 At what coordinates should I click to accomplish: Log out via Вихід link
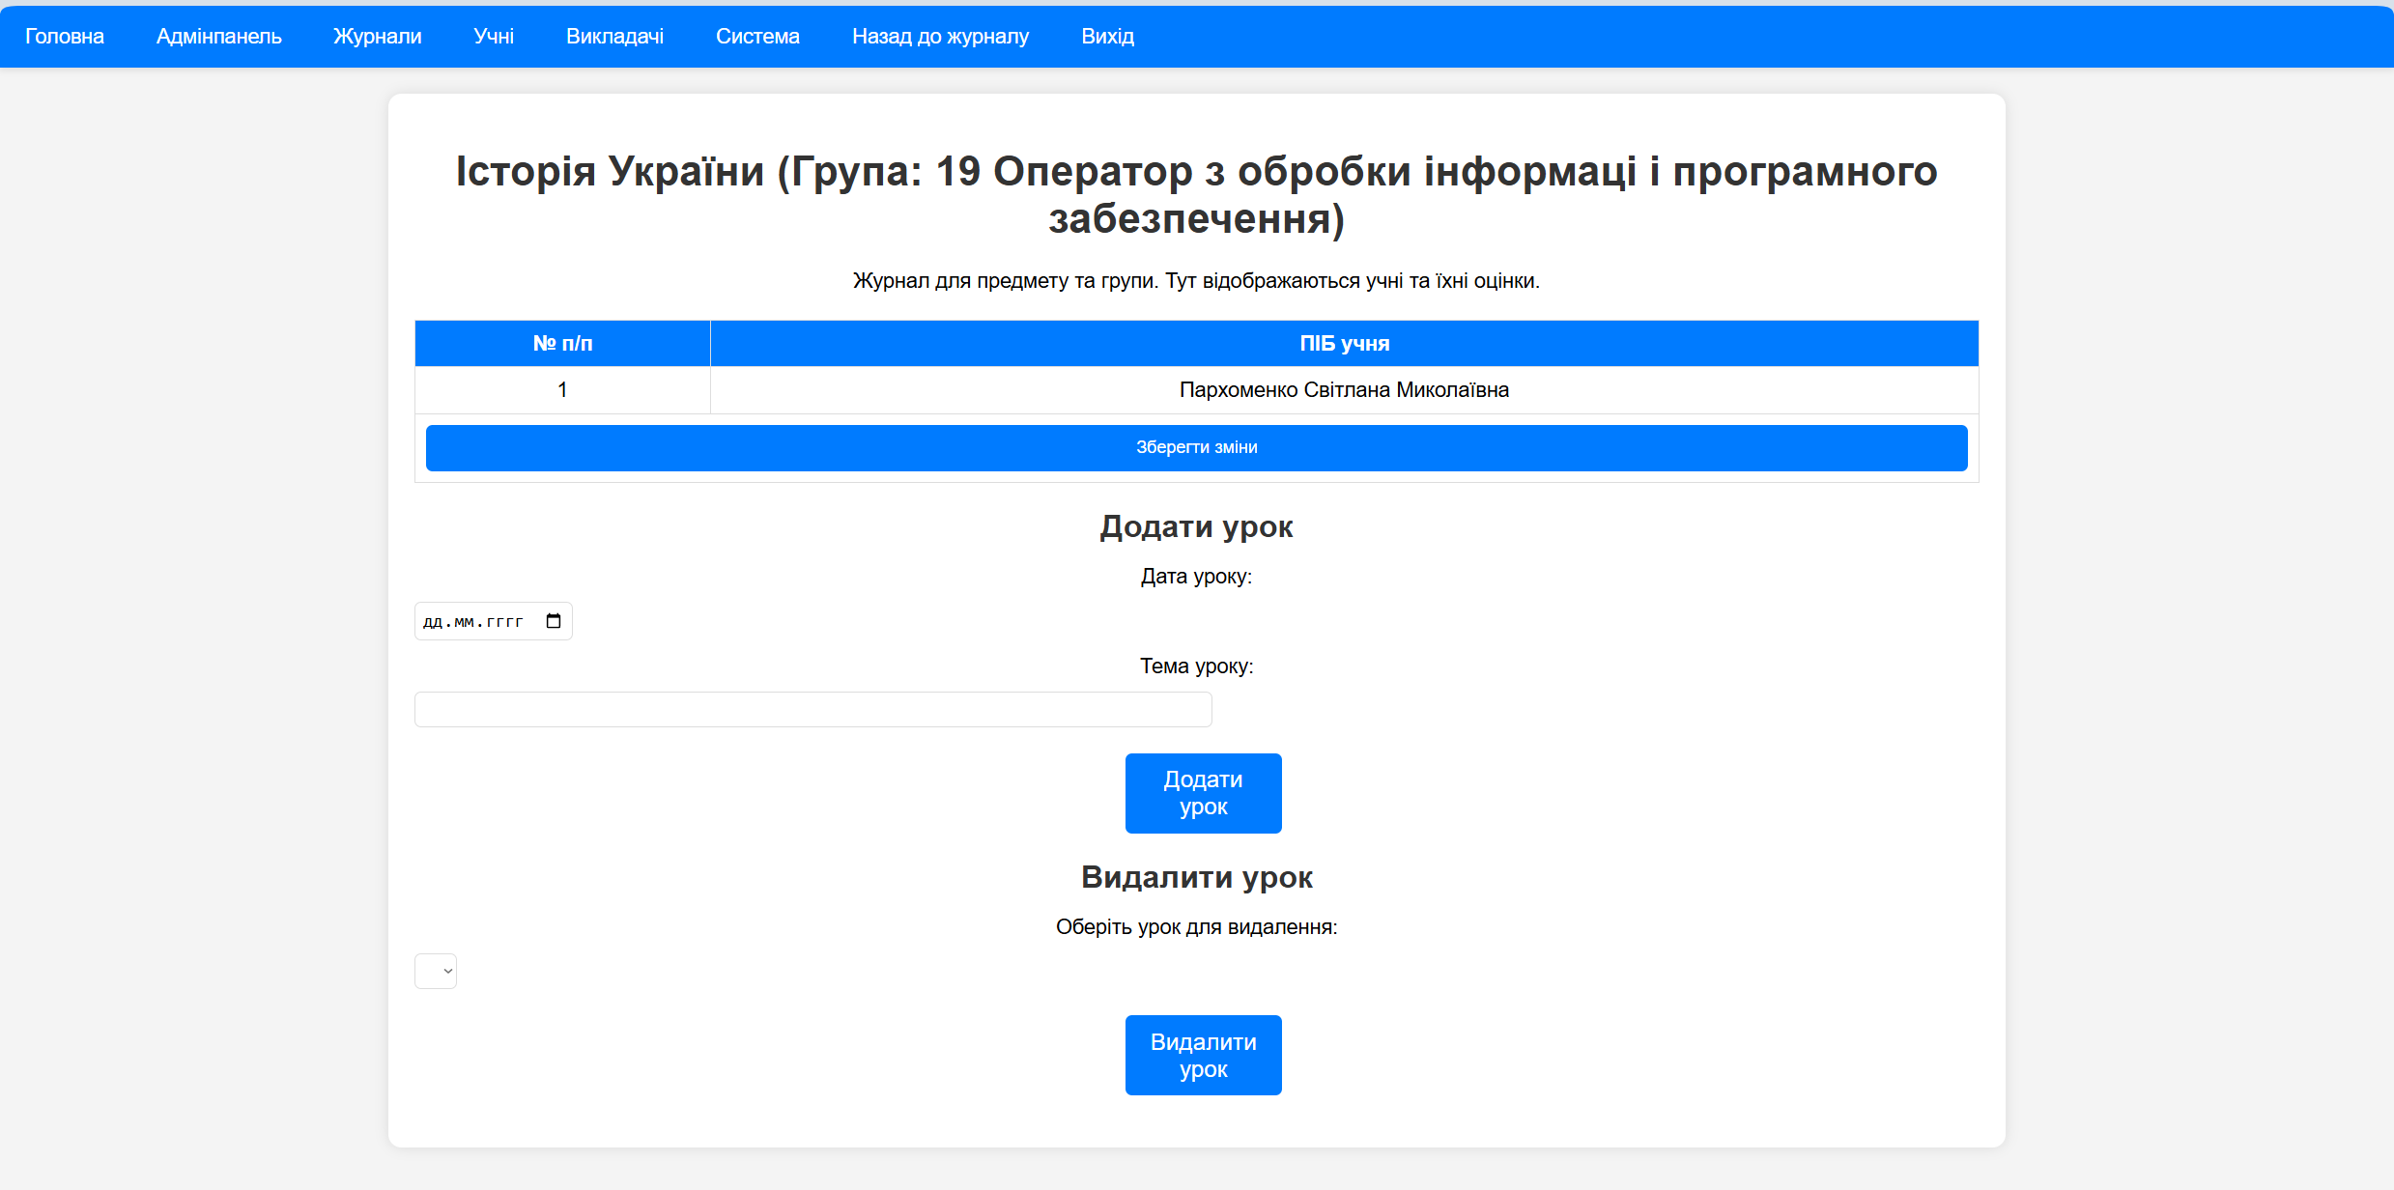[x=1107, y=37]
